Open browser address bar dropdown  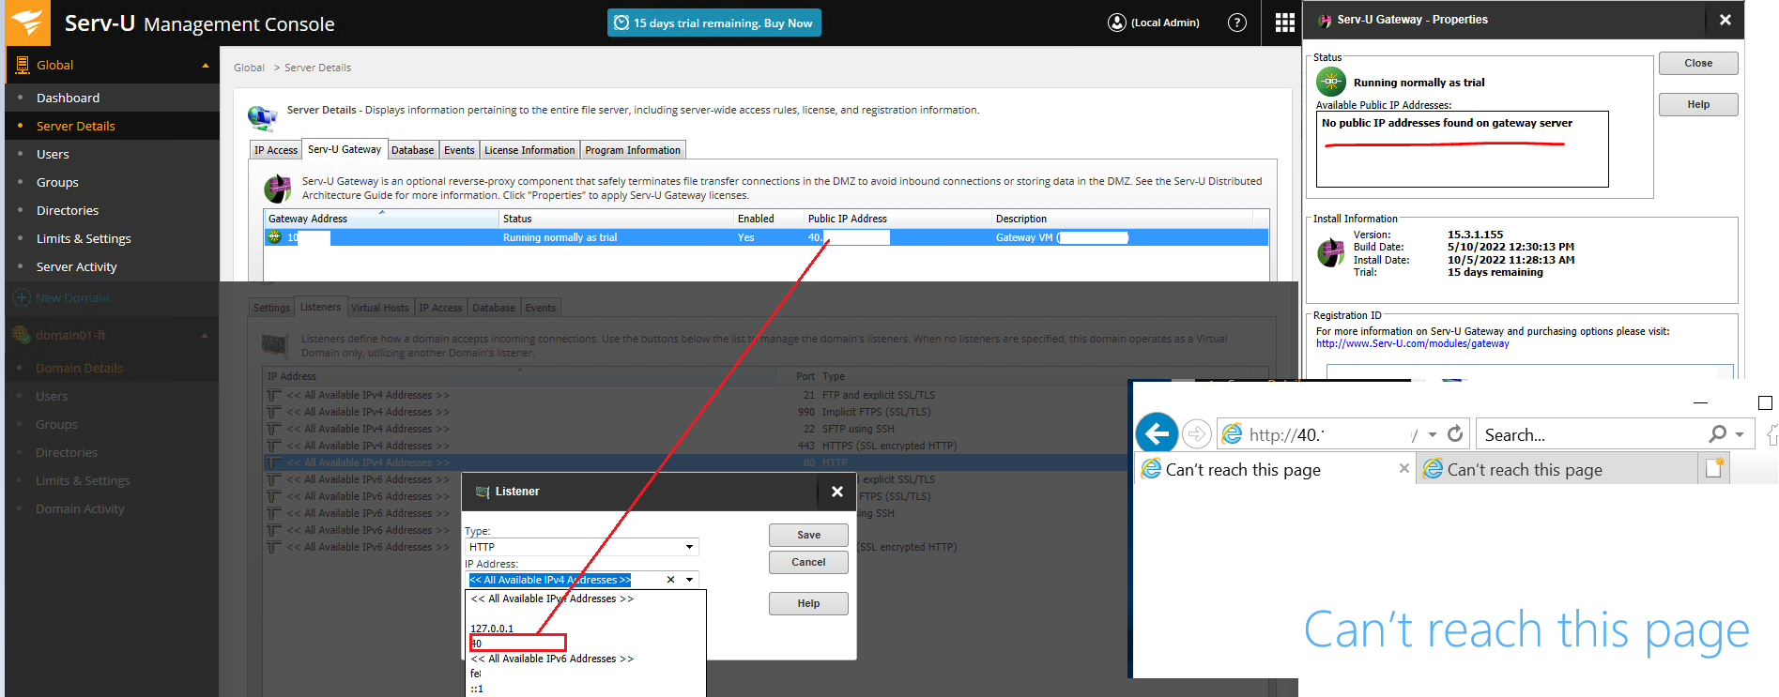1432,434
